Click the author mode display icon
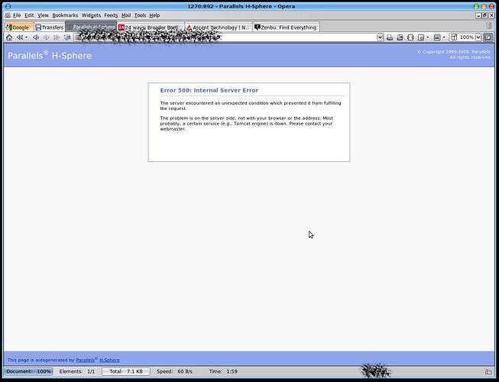The height and width of the screenshot is (382, 499). 437,37
